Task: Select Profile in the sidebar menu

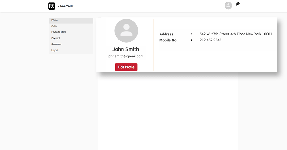Action: [x=71, y=20]
